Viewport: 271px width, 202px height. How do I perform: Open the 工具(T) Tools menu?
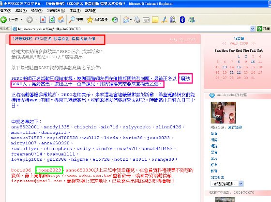click(x=75, y=11)
